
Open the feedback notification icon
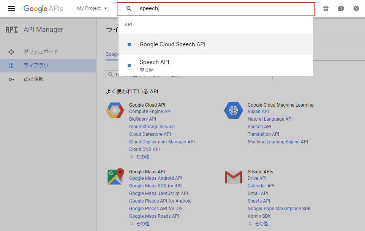tap(341, 9)
